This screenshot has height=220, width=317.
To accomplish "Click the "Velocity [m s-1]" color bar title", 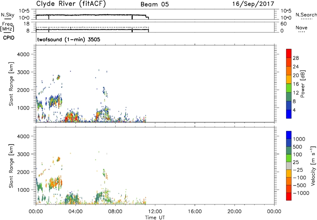I will [x=313, y=166].
